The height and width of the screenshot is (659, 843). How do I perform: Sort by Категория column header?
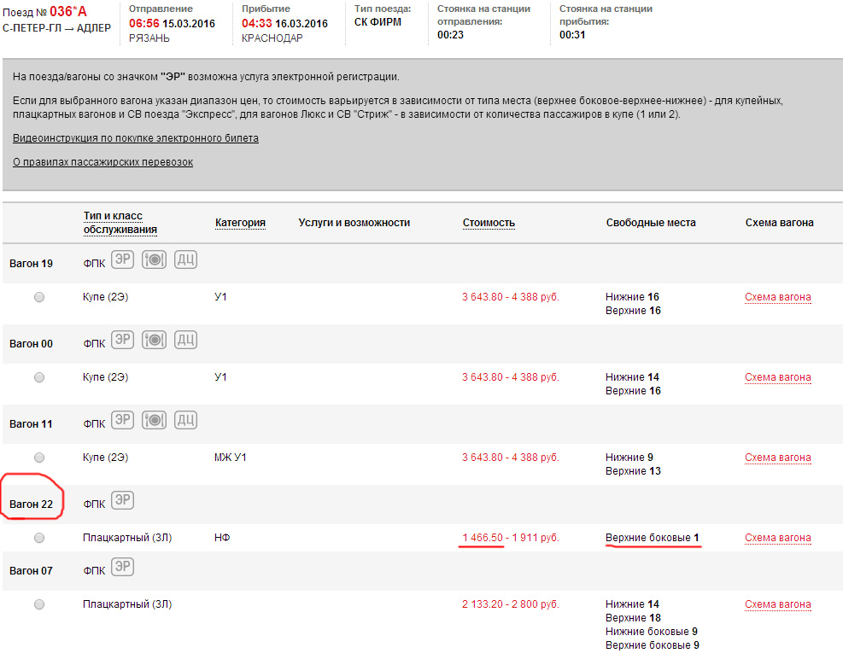point(240,223)
